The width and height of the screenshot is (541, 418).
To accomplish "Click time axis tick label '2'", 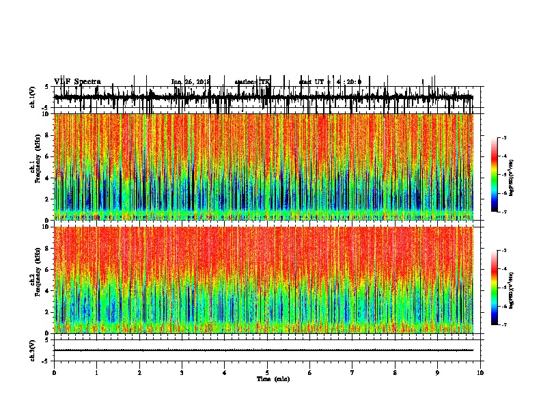I will (x=139, y=373).
